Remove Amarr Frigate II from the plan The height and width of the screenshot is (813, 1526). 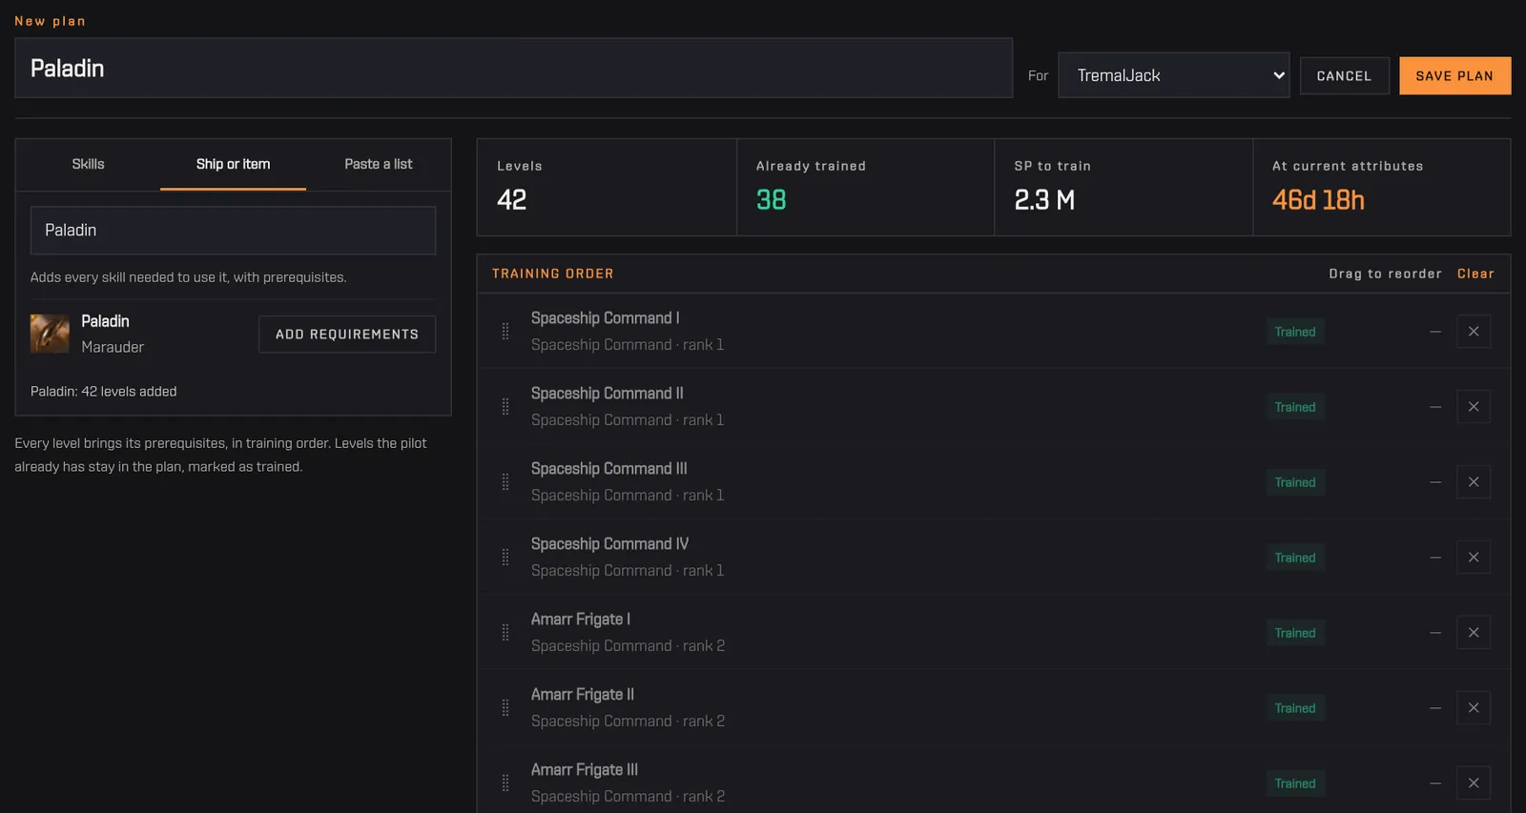point(1474,708)
